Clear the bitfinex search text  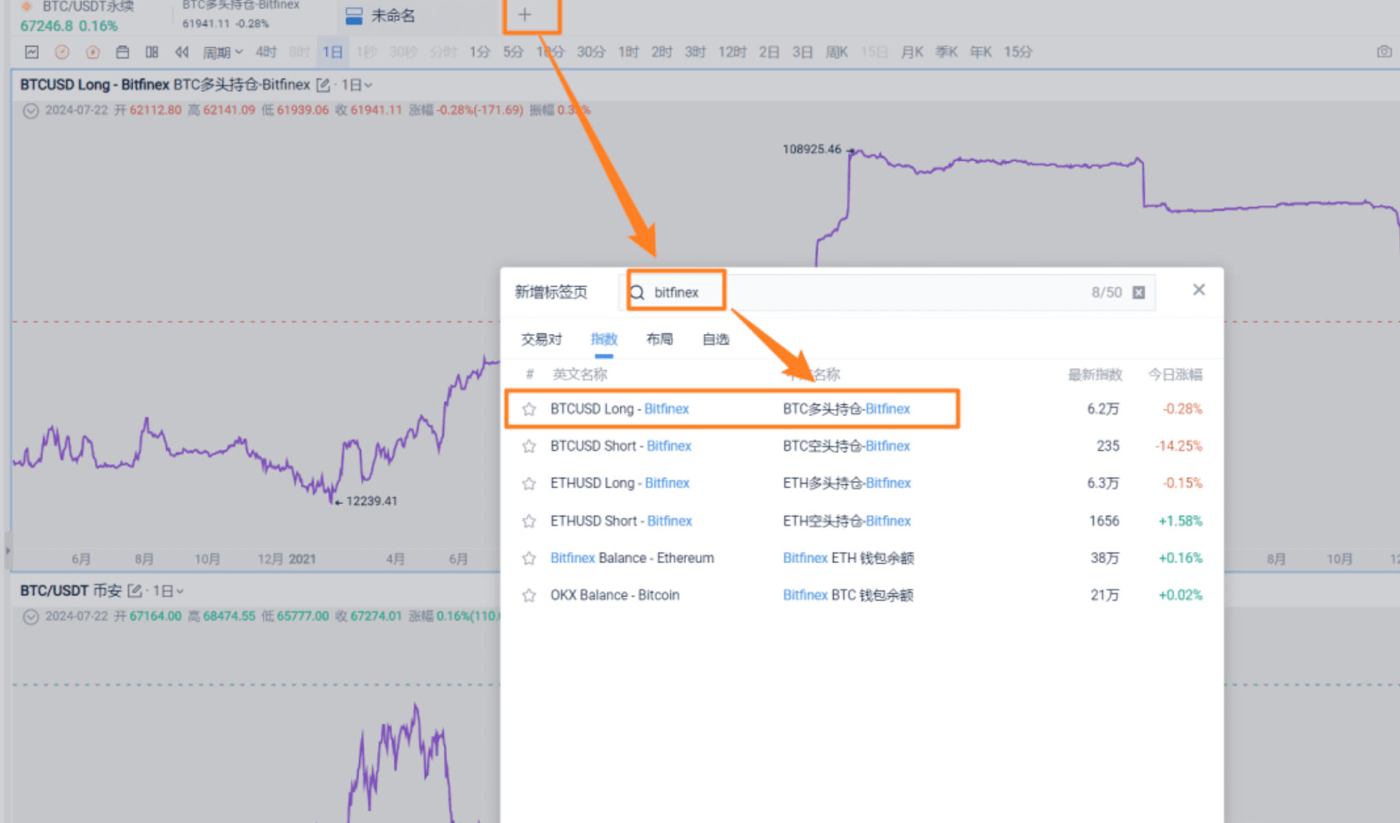tap(1139, 293)
